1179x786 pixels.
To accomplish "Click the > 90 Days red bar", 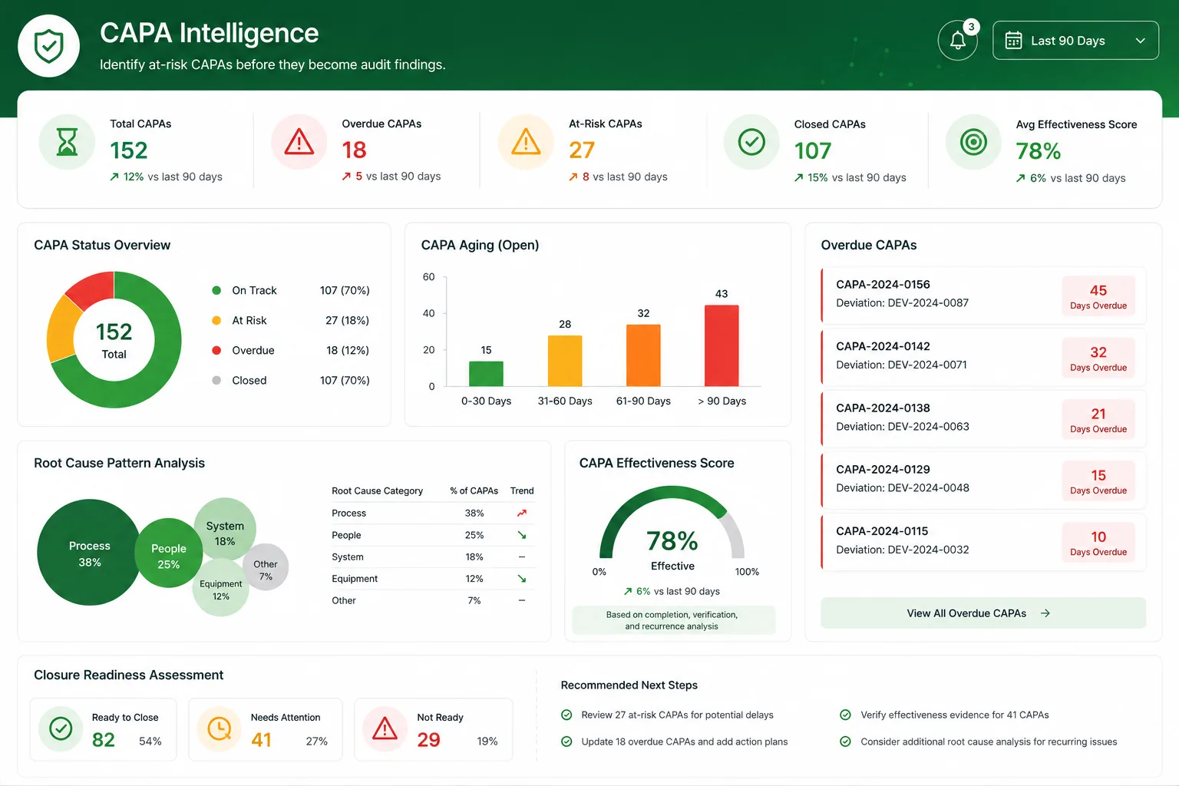I will 722,345.
